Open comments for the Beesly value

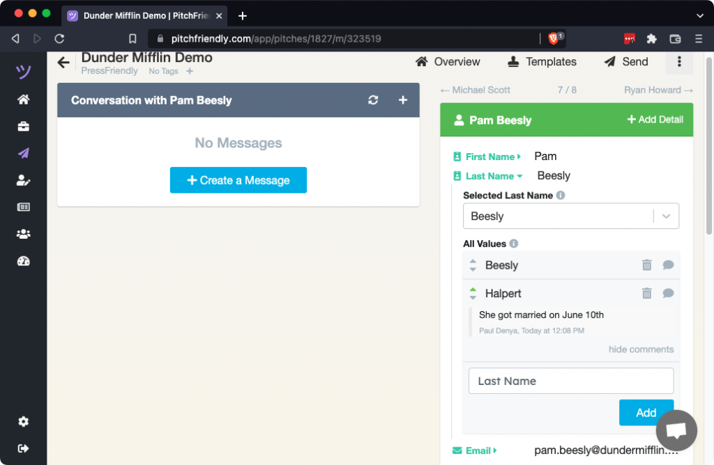tap(668, 265)
